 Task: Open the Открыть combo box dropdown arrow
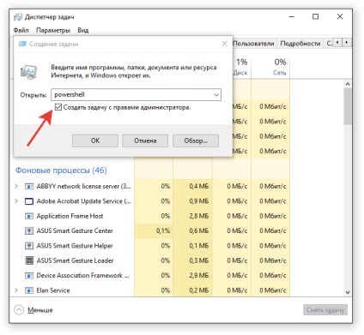pos(216,95)
